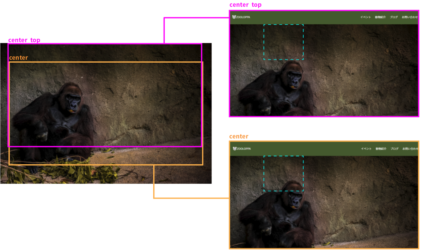Click the ZOOLOPPA logo in the lower center preview
Screen dimensions: 423x252
pos(242,149)
